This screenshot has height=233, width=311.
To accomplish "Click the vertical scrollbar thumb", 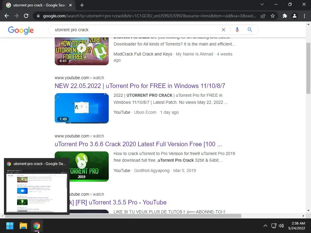I will pos(308,68).
